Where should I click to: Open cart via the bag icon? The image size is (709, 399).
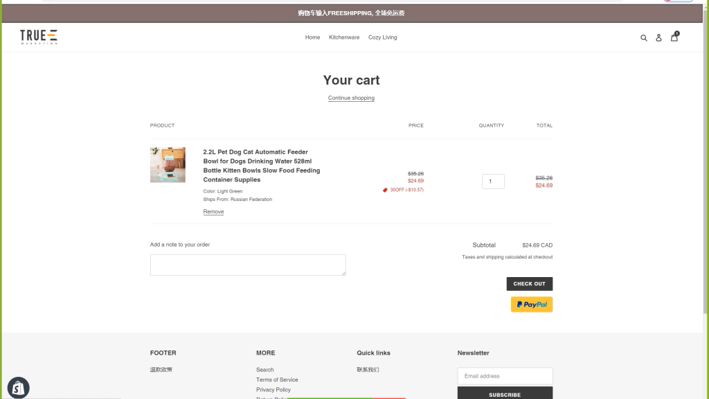674,38
